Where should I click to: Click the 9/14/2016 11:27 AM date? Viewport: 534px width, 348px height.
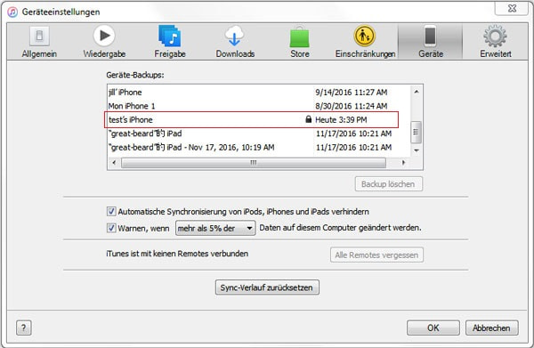tap(352, 93)
